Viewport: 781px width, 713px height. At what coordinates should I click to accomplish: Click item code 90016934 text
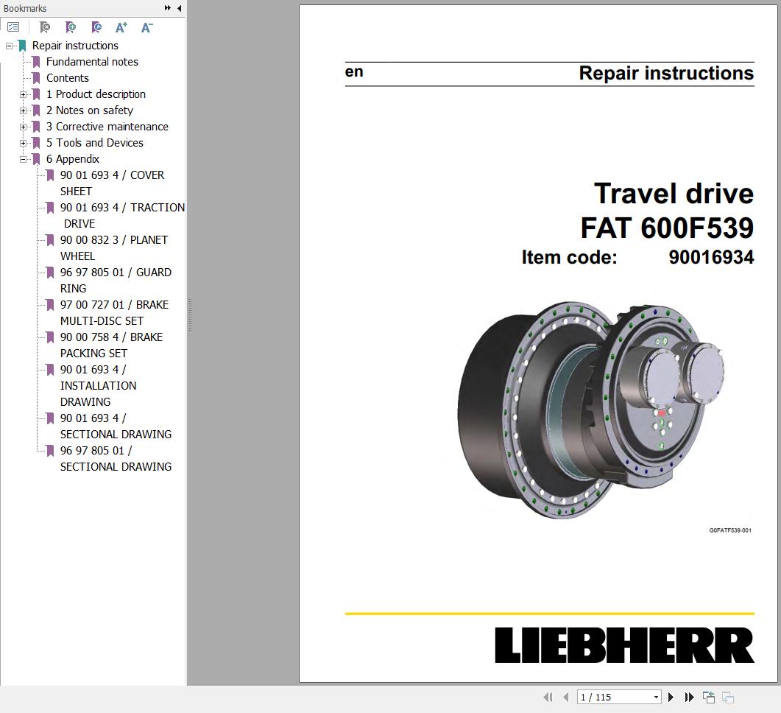coord(711,257)
